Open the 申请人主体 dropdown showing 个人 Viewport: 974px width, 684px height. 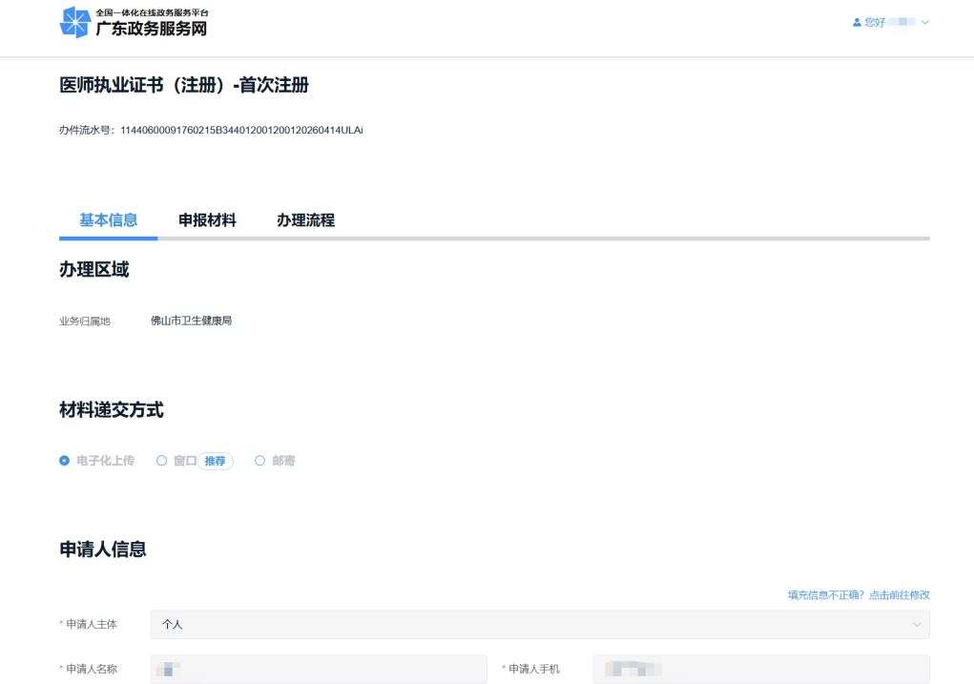[x=540, y=624]
